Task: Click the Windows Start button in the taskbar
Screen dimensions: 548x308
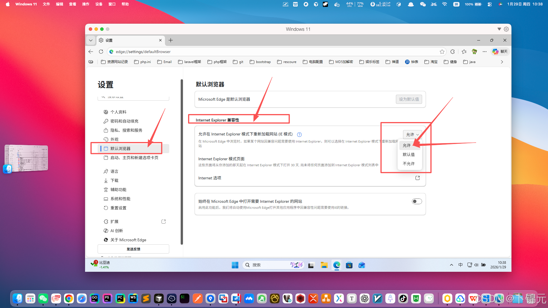Action: pos(235,265)
